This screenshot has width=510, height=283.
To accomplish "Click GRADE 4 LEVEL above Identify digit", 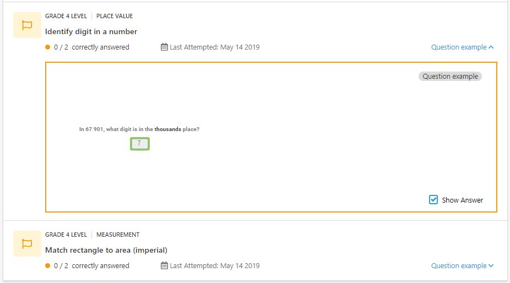I will tap(66, 16).
